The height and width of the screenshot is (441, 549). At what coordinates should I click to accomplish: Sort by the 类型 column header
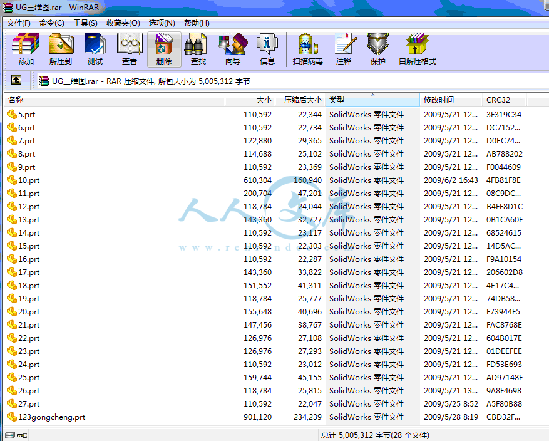(372, 100)
